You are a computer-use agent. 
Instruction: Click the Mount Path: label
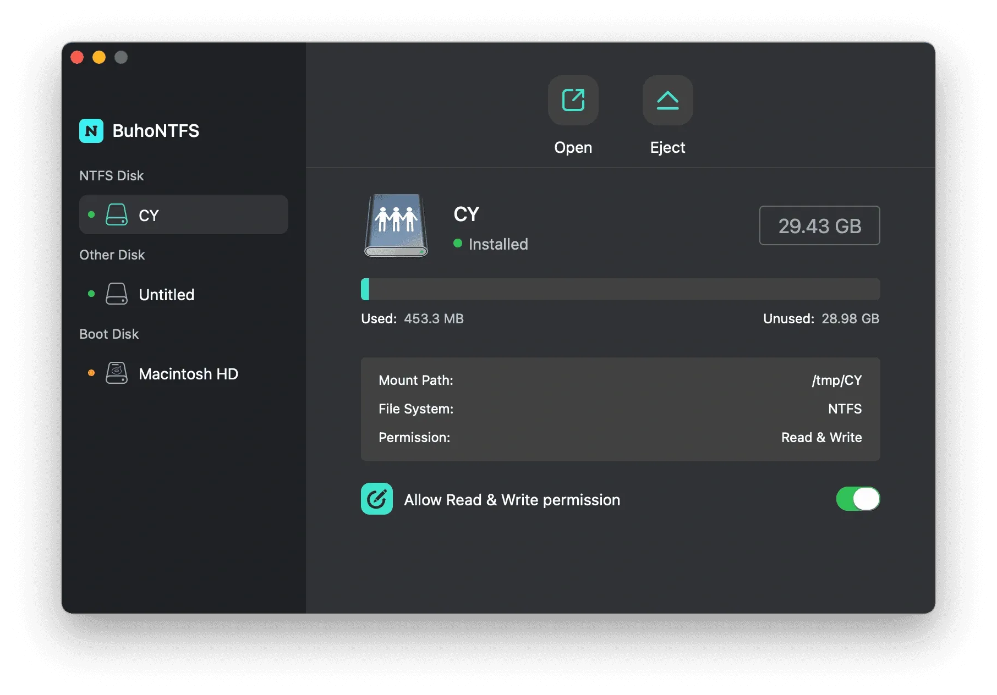tap(416, 380)
